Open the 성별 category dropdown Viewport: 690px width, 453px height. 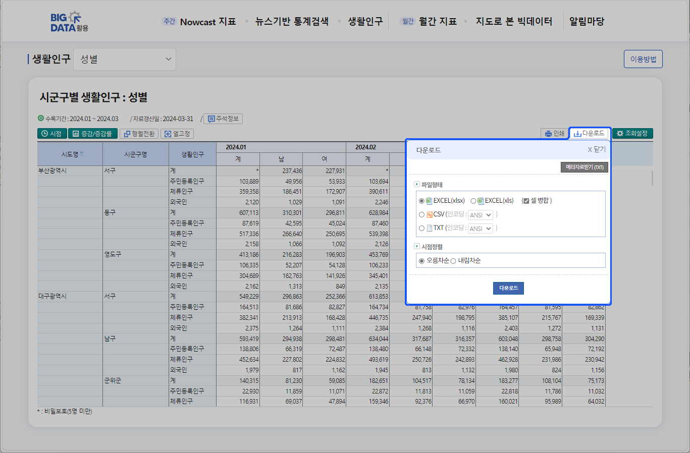click(125, 60)
